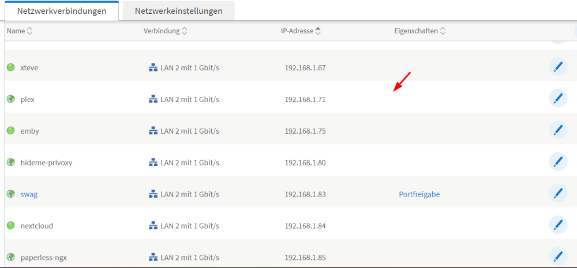Image resolution: width=577 pixels, height=268 pixels.
Task: Edit the swag device with pencil icon
Action: (x=558, y=194)
